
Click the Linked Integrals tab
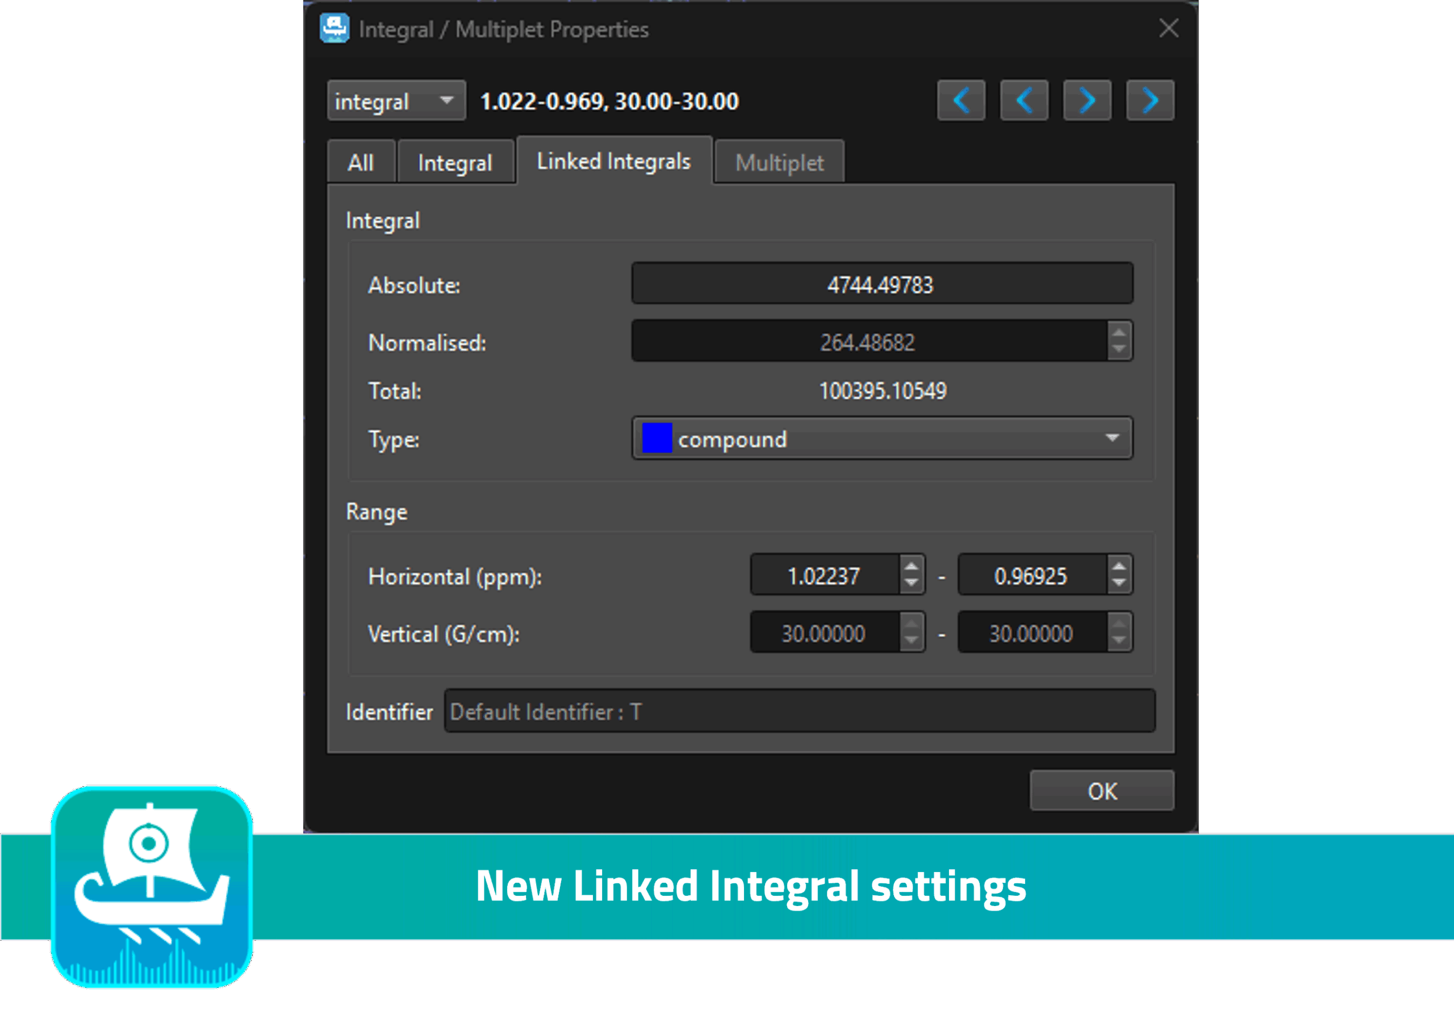click(x=613, y=162)
